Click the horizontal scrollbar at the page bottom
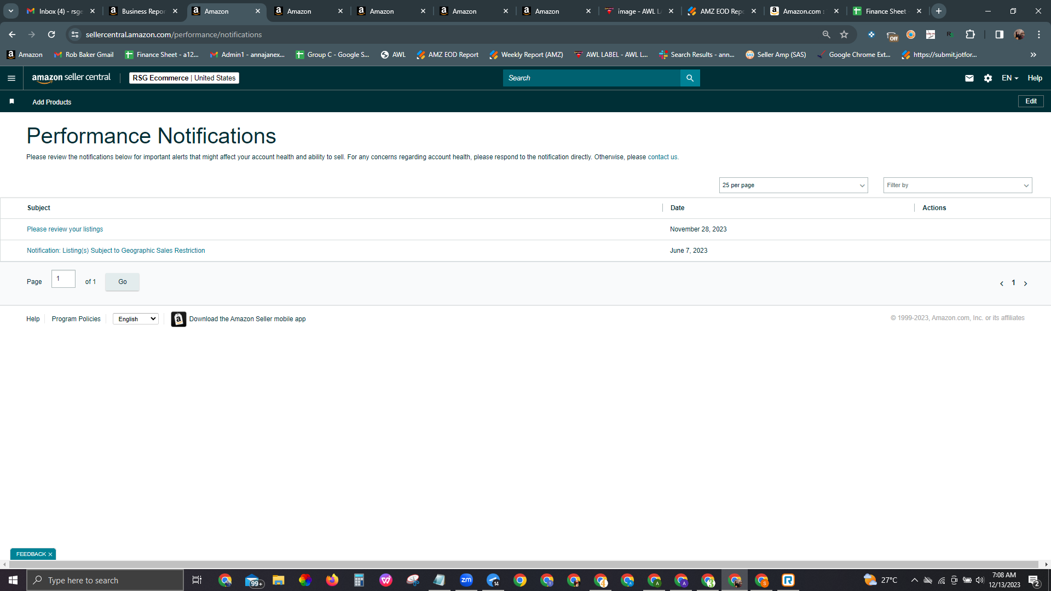 tap(520, 564)
